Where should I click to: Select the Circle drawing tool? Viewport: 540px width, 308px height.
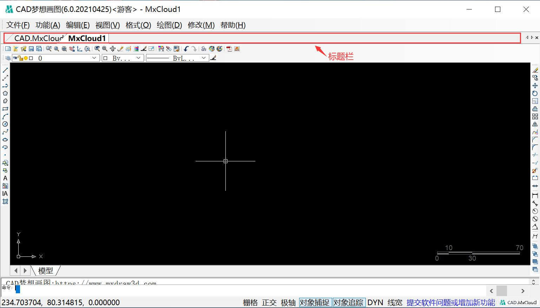coord(5,124)
